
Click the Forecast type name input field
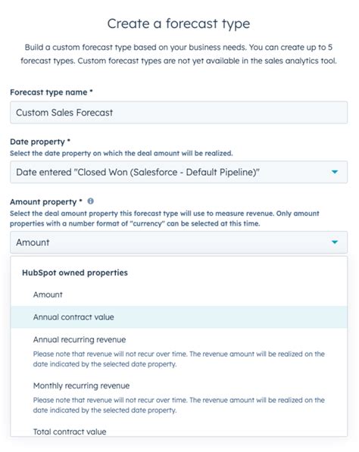pos(179,112)
